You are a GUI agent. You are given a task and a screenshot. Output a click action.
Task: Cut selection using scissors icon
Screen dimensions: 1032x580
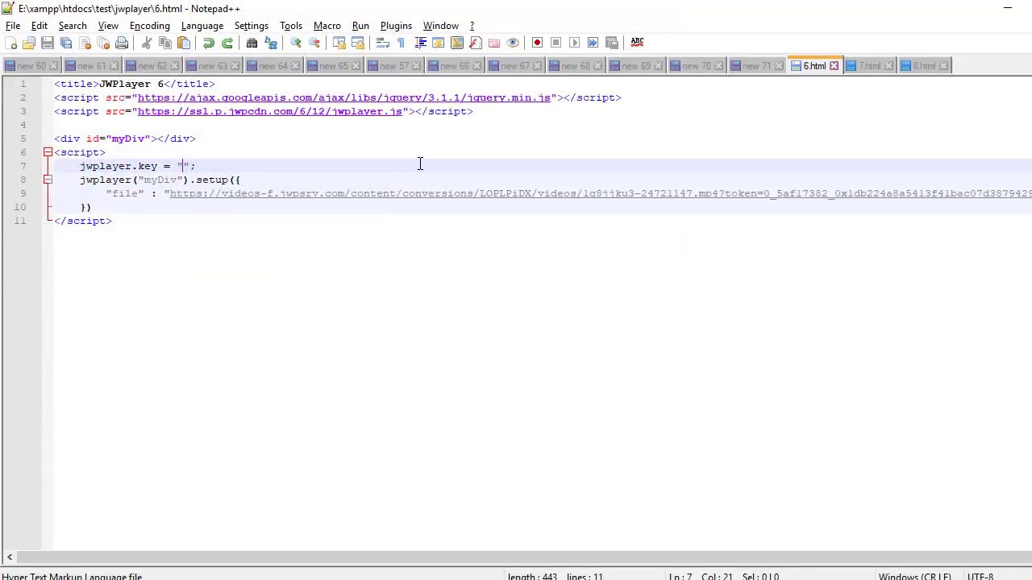pyautogui.click(x=147, y=43)
